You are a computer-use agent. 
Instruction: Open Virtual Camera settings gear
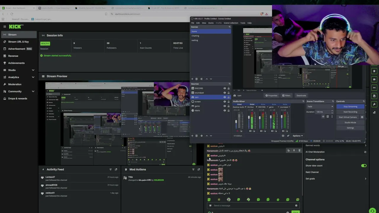click(x=362, y=117)
